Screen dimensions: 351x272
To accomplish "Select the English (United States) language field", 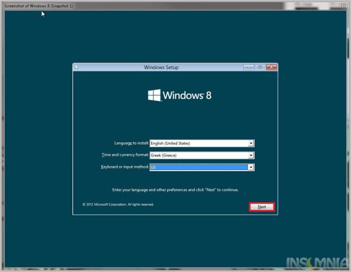I will click(x=202, y=143).
